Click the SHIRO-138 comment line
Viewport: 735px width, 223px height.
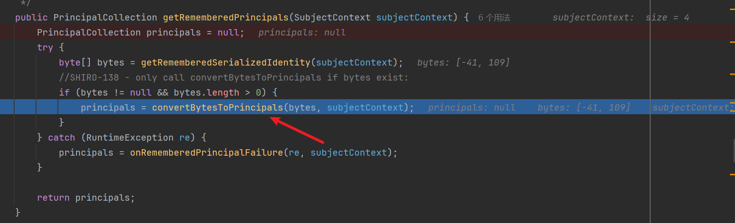coord(233,78)
